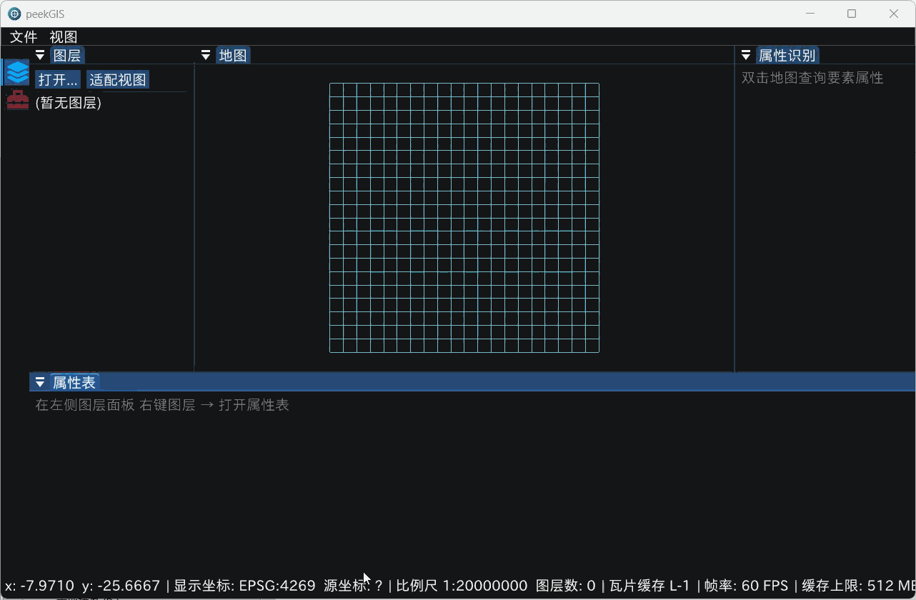The width and height of the screenshot is (916, 600).
Task: Click inside the map grid canvas
Action: tap(464, 218)
